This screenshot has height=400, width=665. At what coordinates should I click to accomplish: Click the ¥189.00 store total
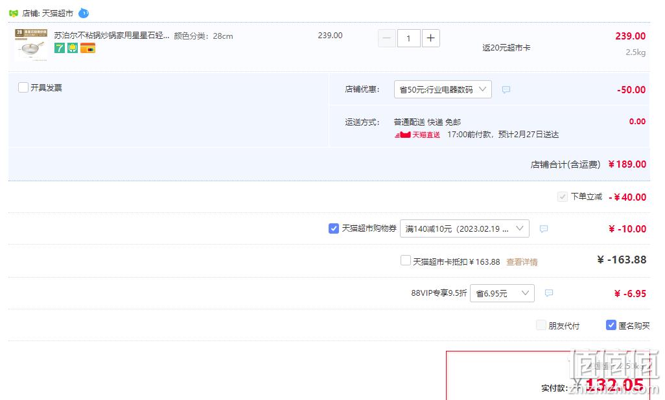(627, 164)
